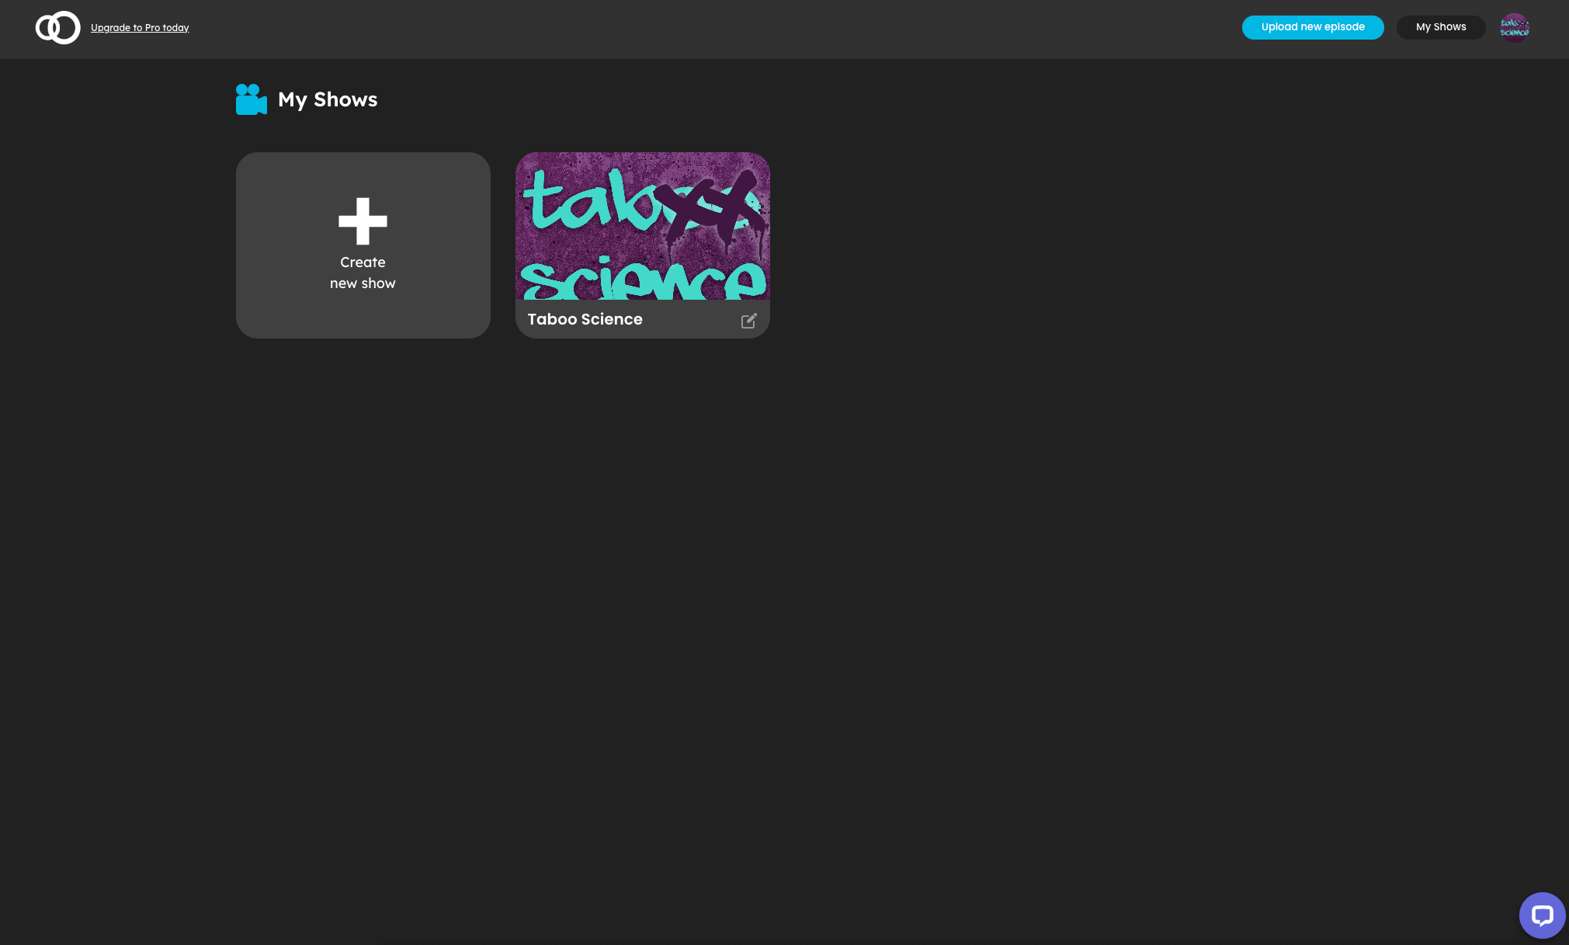Open the Taboo Science profile avatar menu

(1514, 28)
